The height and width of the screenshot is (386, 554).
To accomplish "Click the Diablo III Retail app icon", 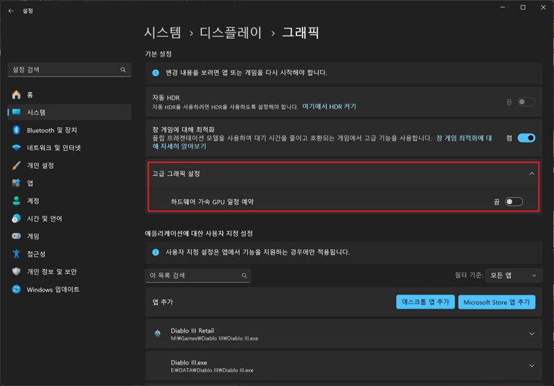I will (158, 333).
